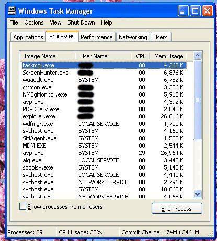Select the wuauclt.exe process

click(104, 80)
